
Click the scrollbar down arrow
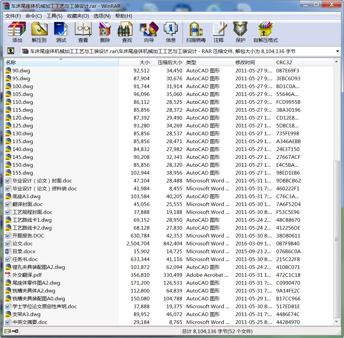pos(336,322)
